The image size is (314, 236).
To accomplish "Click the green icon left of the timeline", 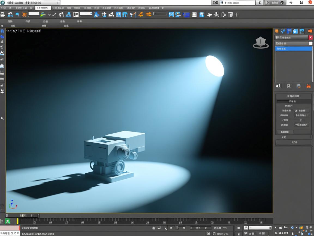I will click(x=8, y=221).
